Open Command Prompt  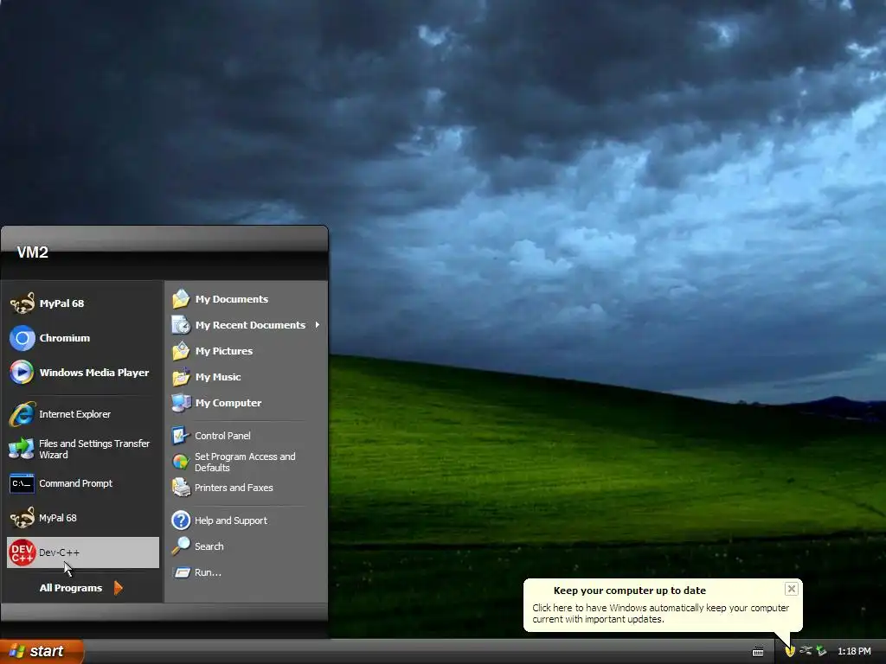coord(82,483)
